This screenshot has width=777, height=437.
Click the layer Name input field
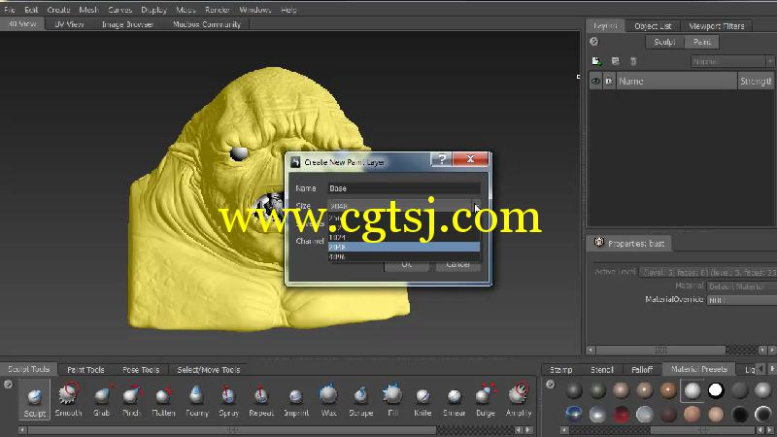(404, 188)
